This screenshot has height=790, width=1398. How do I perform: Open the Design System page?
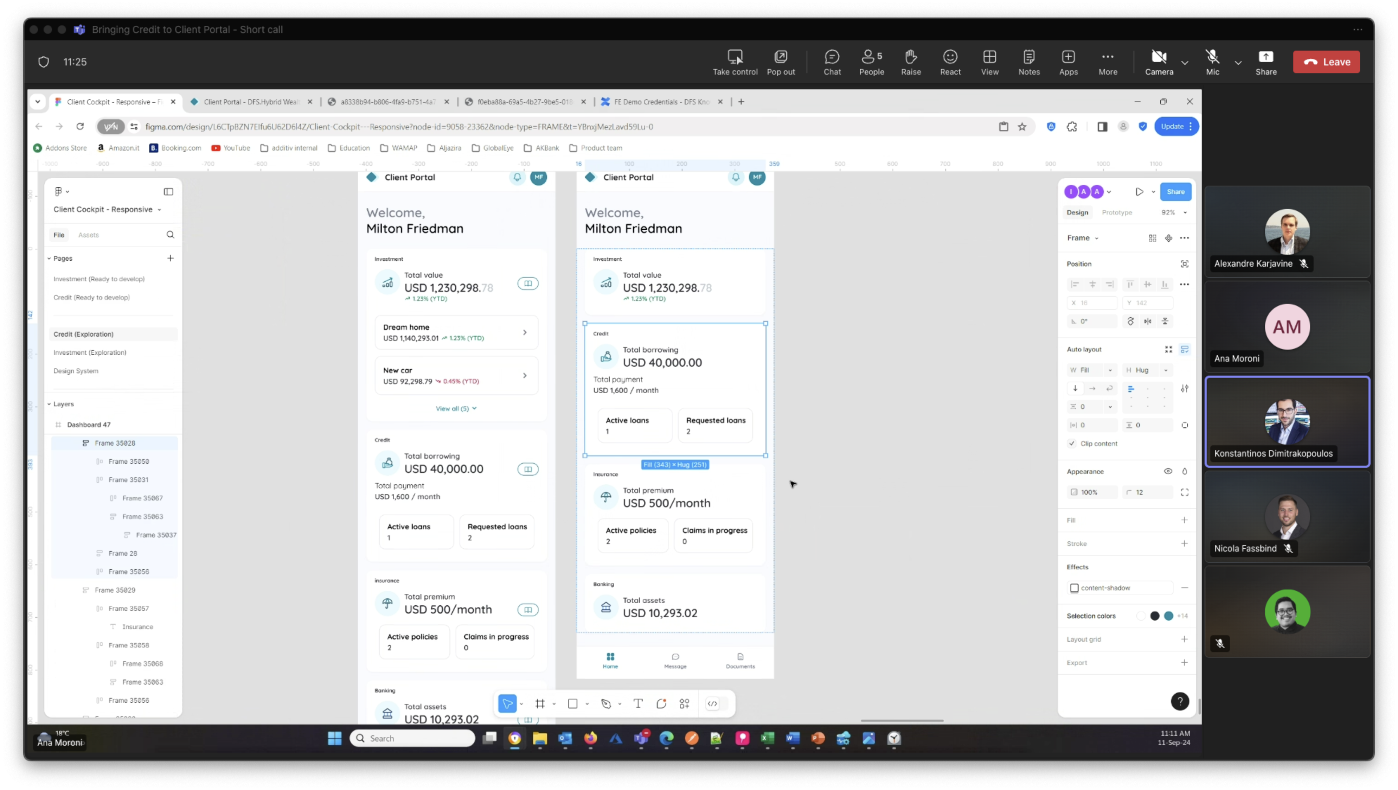tap(76, 371)
